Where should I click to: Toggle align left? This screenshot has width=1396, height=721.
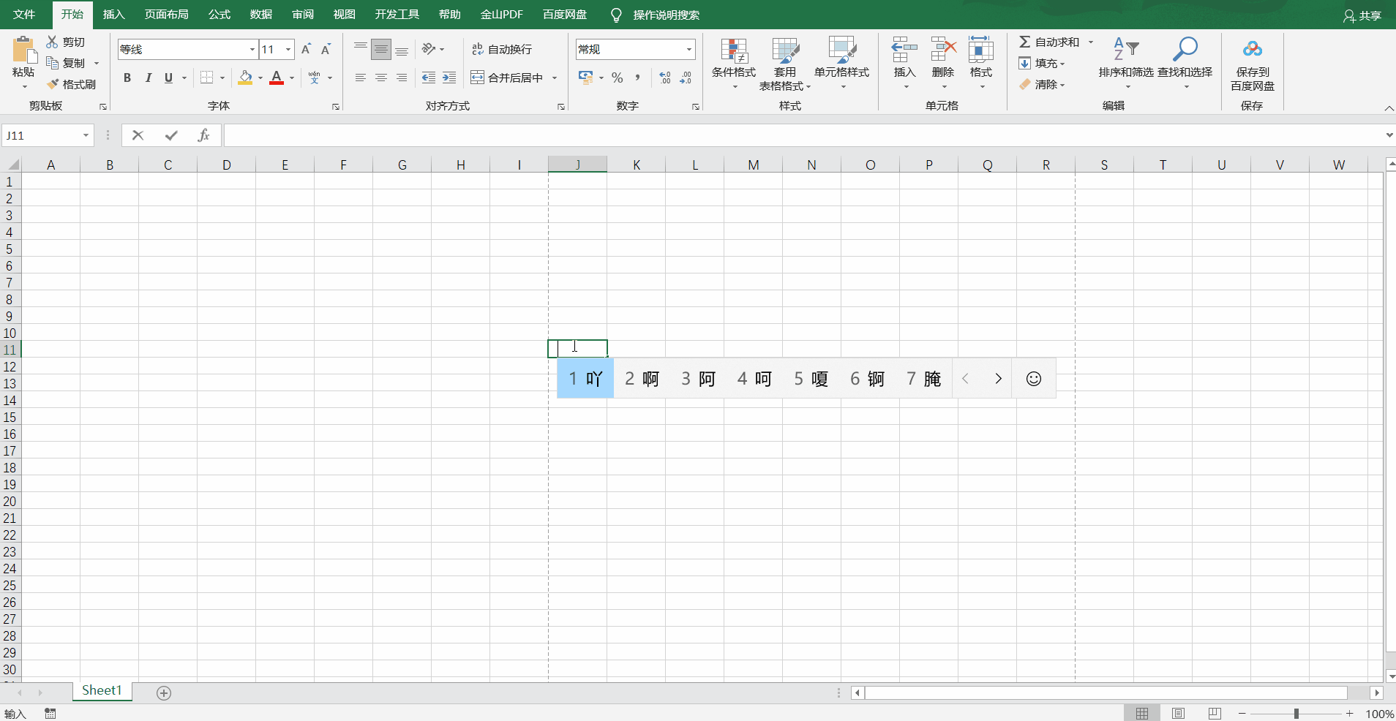(361, 78)
